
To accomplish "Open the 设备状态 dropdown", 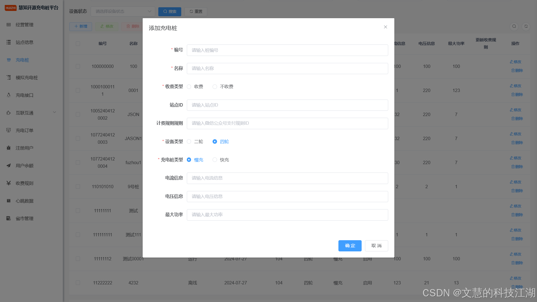I will coord(123,11).
